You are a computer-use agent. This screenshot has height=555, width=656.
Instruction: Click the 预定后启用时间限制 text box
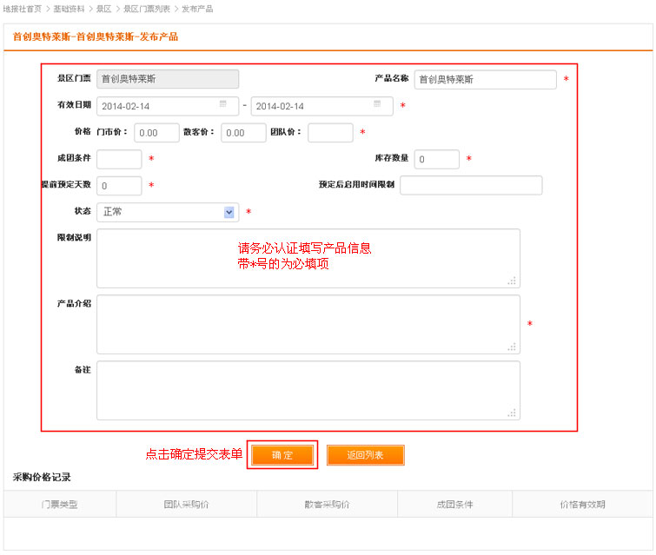point(471,186)
